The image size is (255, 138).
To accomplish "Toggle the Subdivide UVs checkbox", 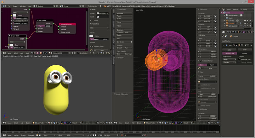I will coord(239,59).
